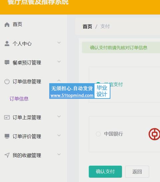
Task: Collapse the 订单信息管理 chevron
Action: pos(59,81)
